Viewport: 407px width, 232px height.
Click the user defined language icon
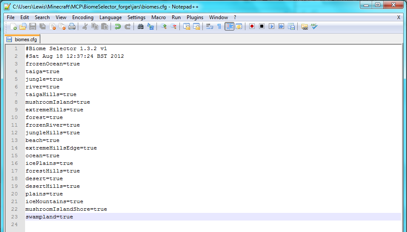[x=239, y=26]
